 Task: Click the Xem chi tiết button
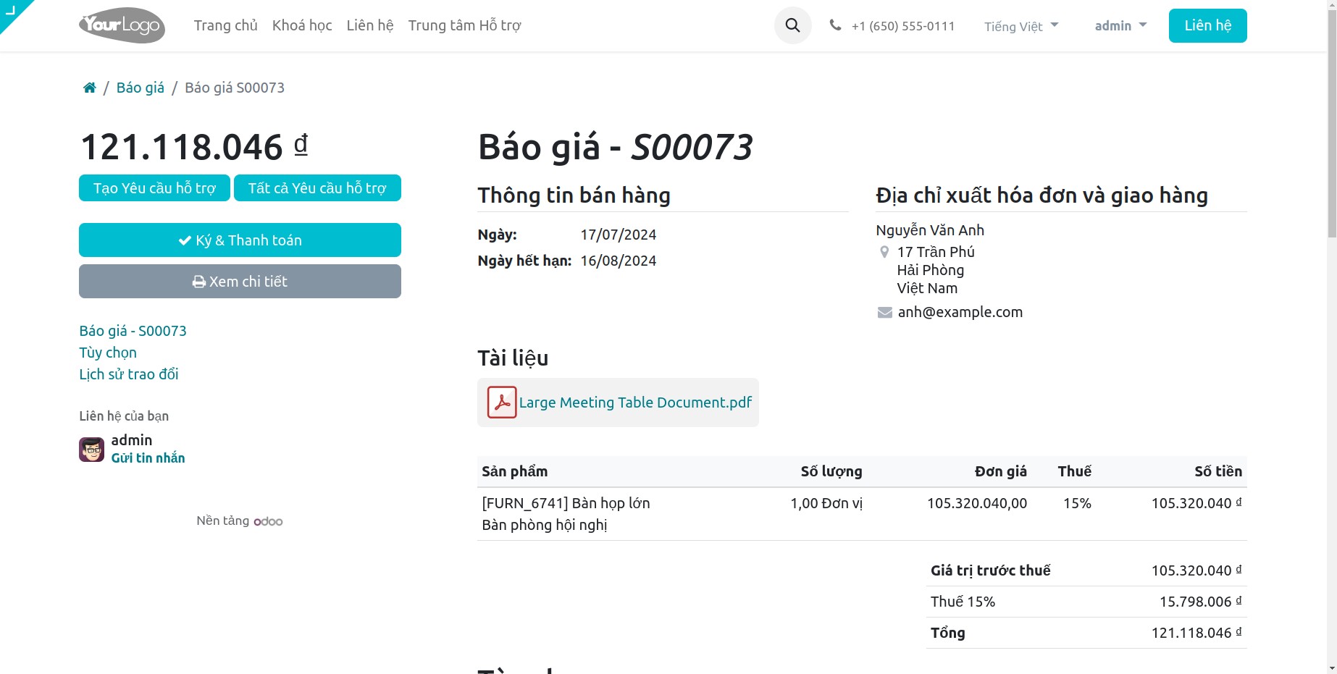coord(240,282)
